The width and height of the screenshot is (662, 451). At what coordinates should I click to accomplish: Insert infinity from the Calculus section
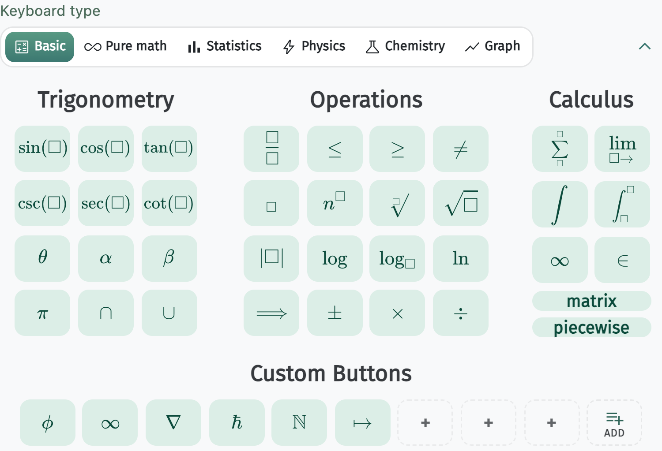560,260
